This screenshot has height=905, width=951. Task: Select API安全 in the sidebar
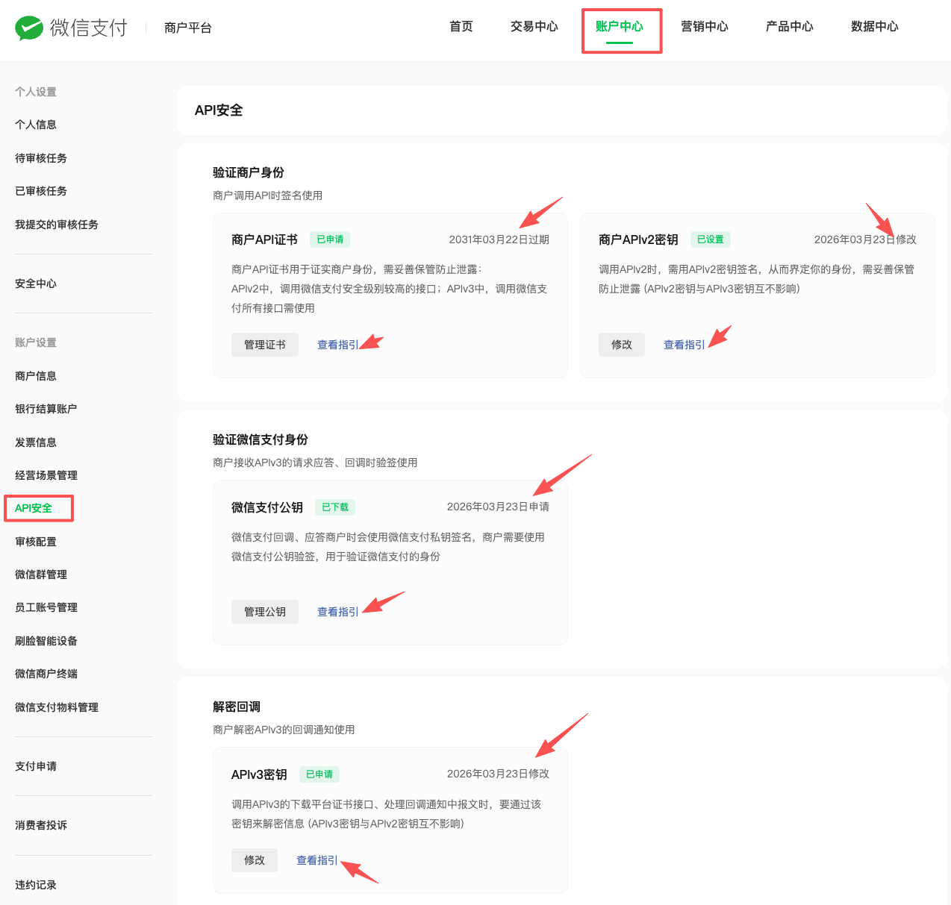(34, 508)
